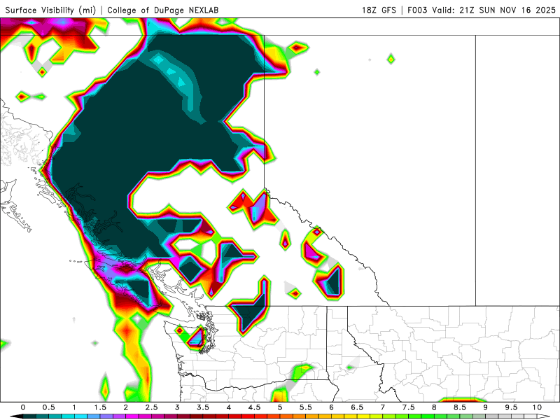Image resolution: width=560 pixels, height=420 pixels.
Task: Click the "5.5" label on the color scale
Action: pyautogui.click(x=306, y=407)
